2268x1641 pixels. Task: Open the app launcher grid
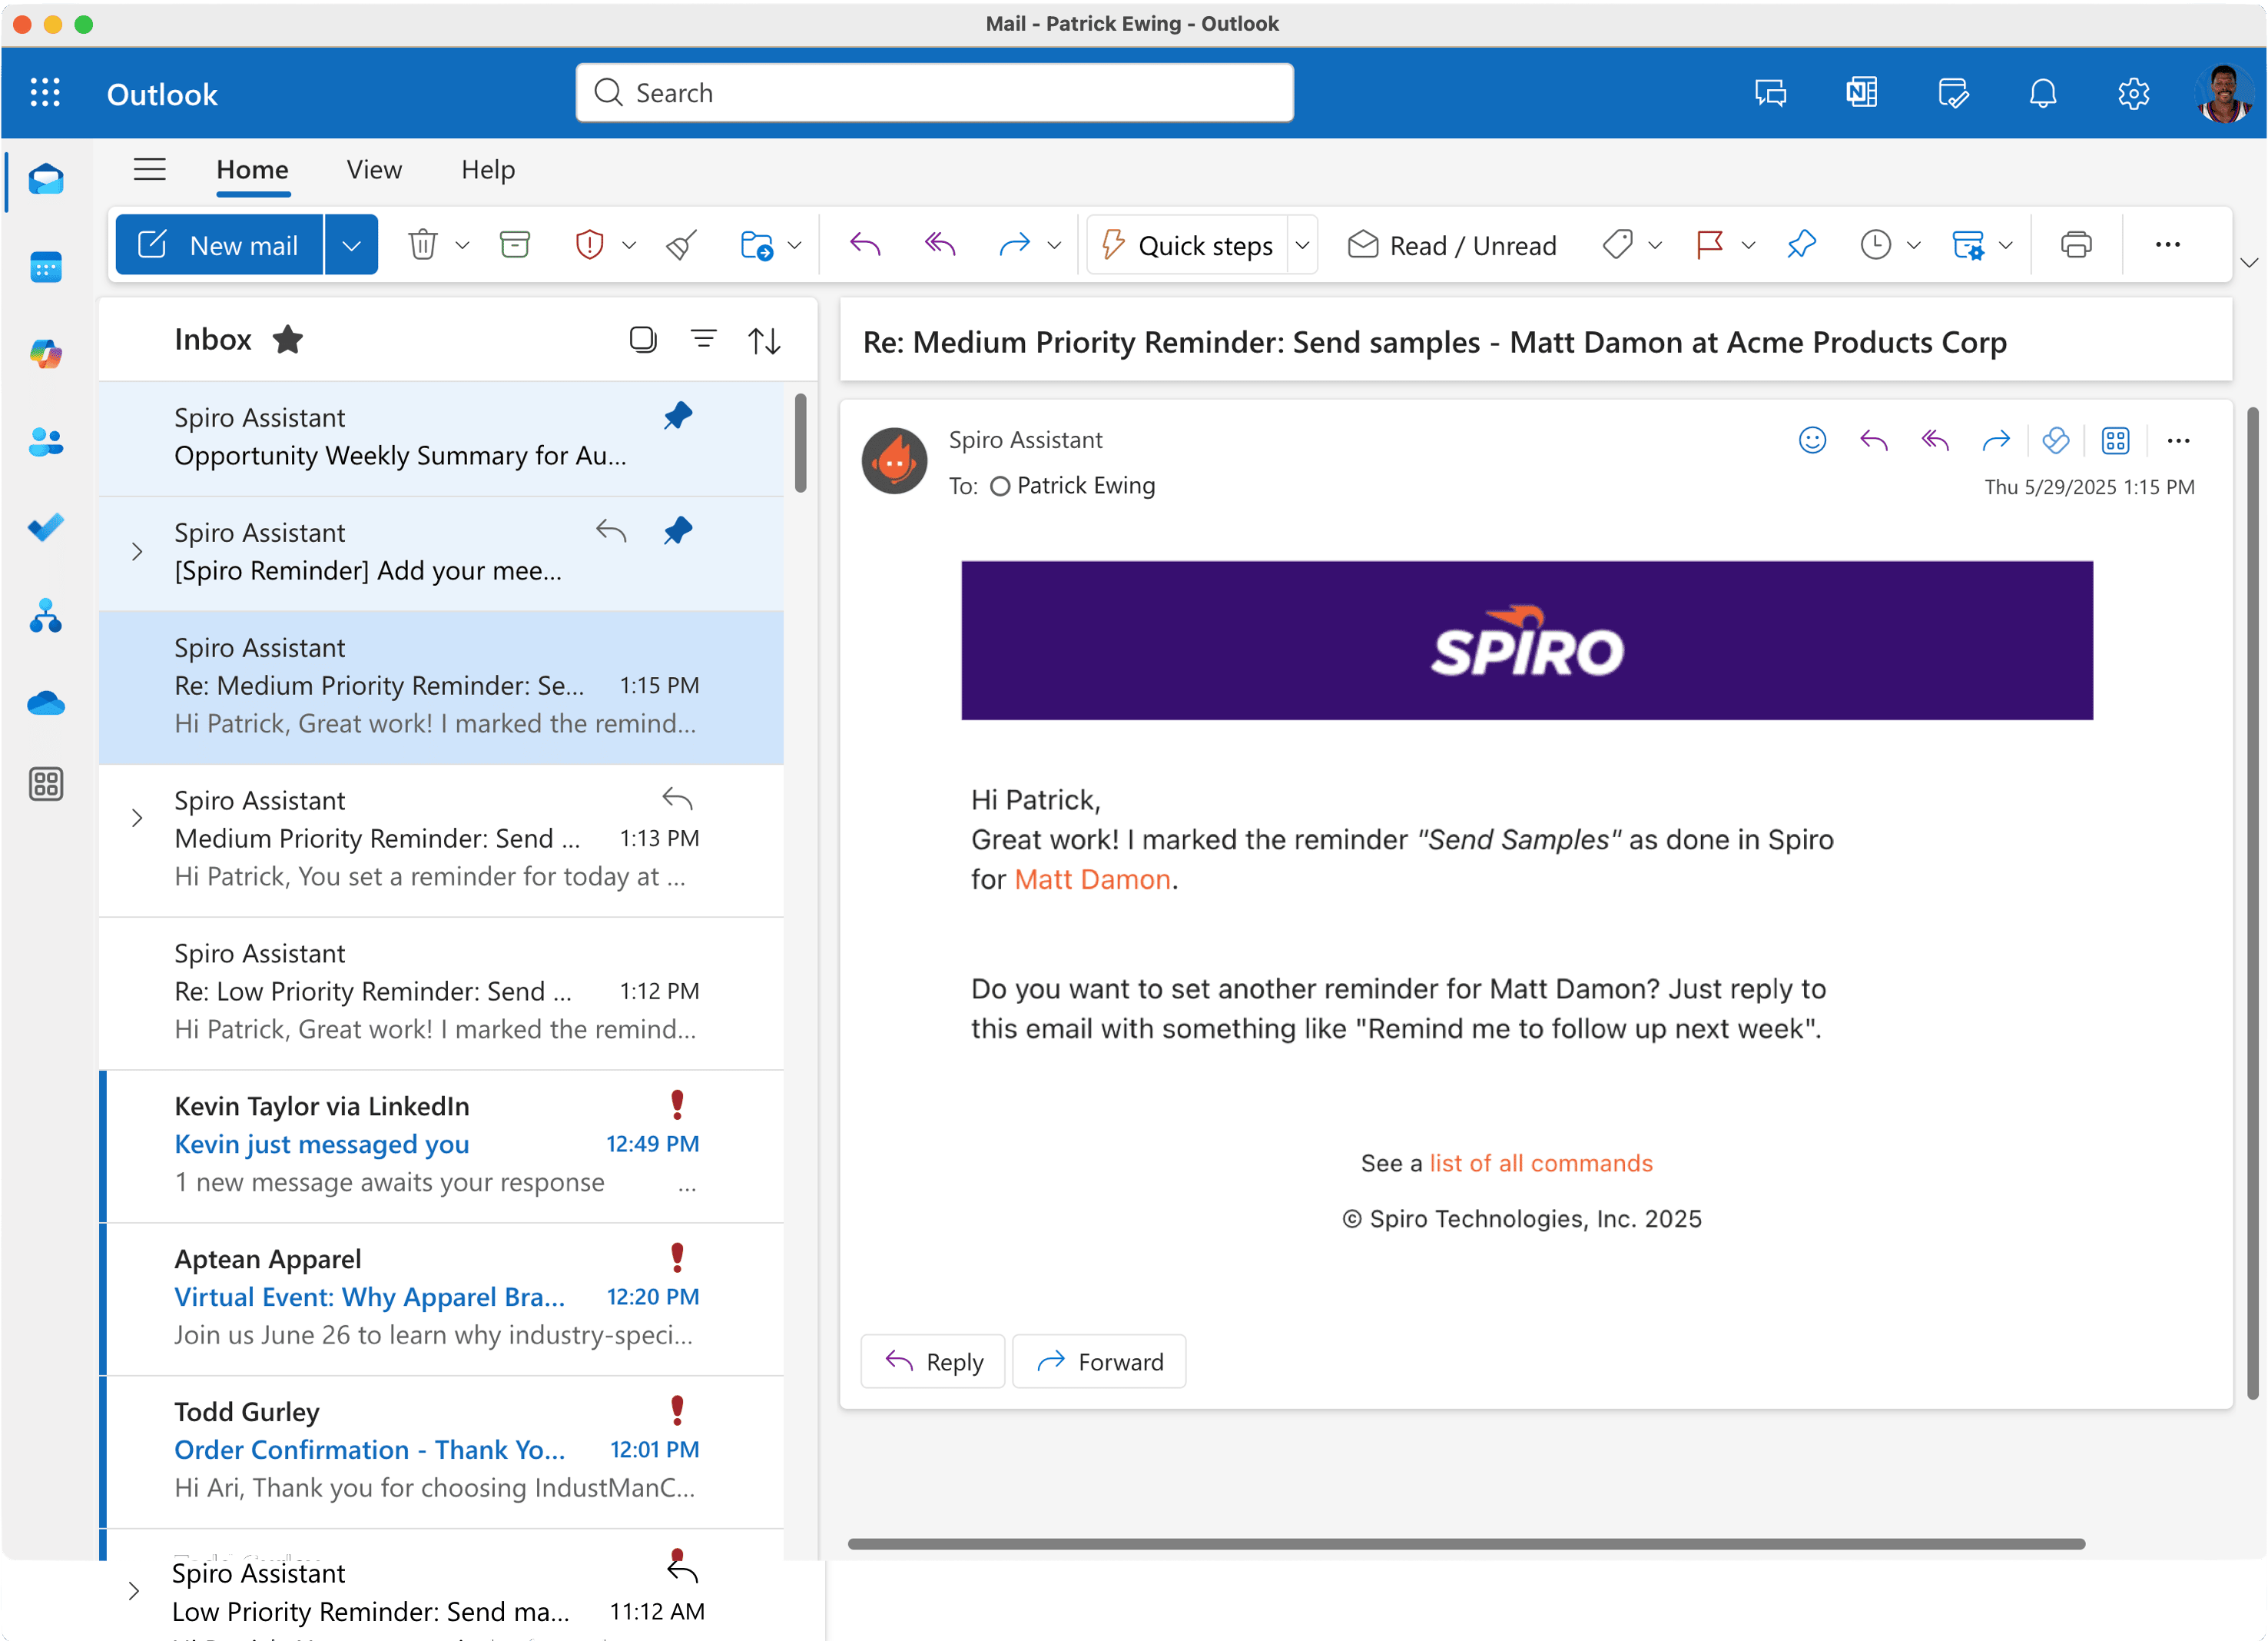tap(45, 93)
